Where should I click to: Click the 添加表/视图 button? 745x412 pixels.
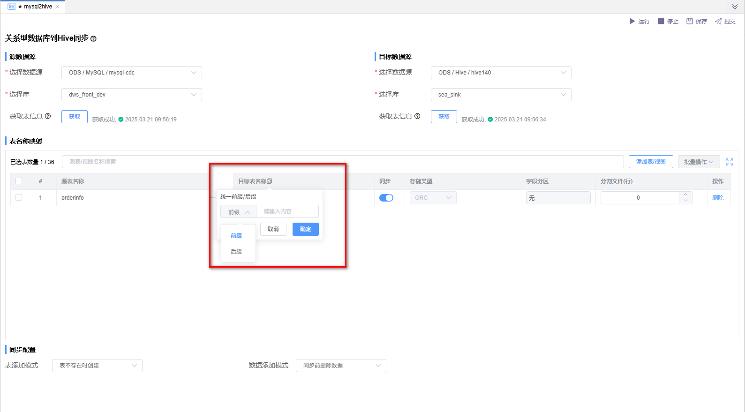click(651, 162)
